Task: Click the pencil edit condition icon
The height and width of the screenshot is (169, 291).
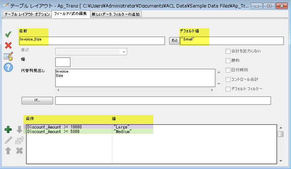Action: [8, 140]
